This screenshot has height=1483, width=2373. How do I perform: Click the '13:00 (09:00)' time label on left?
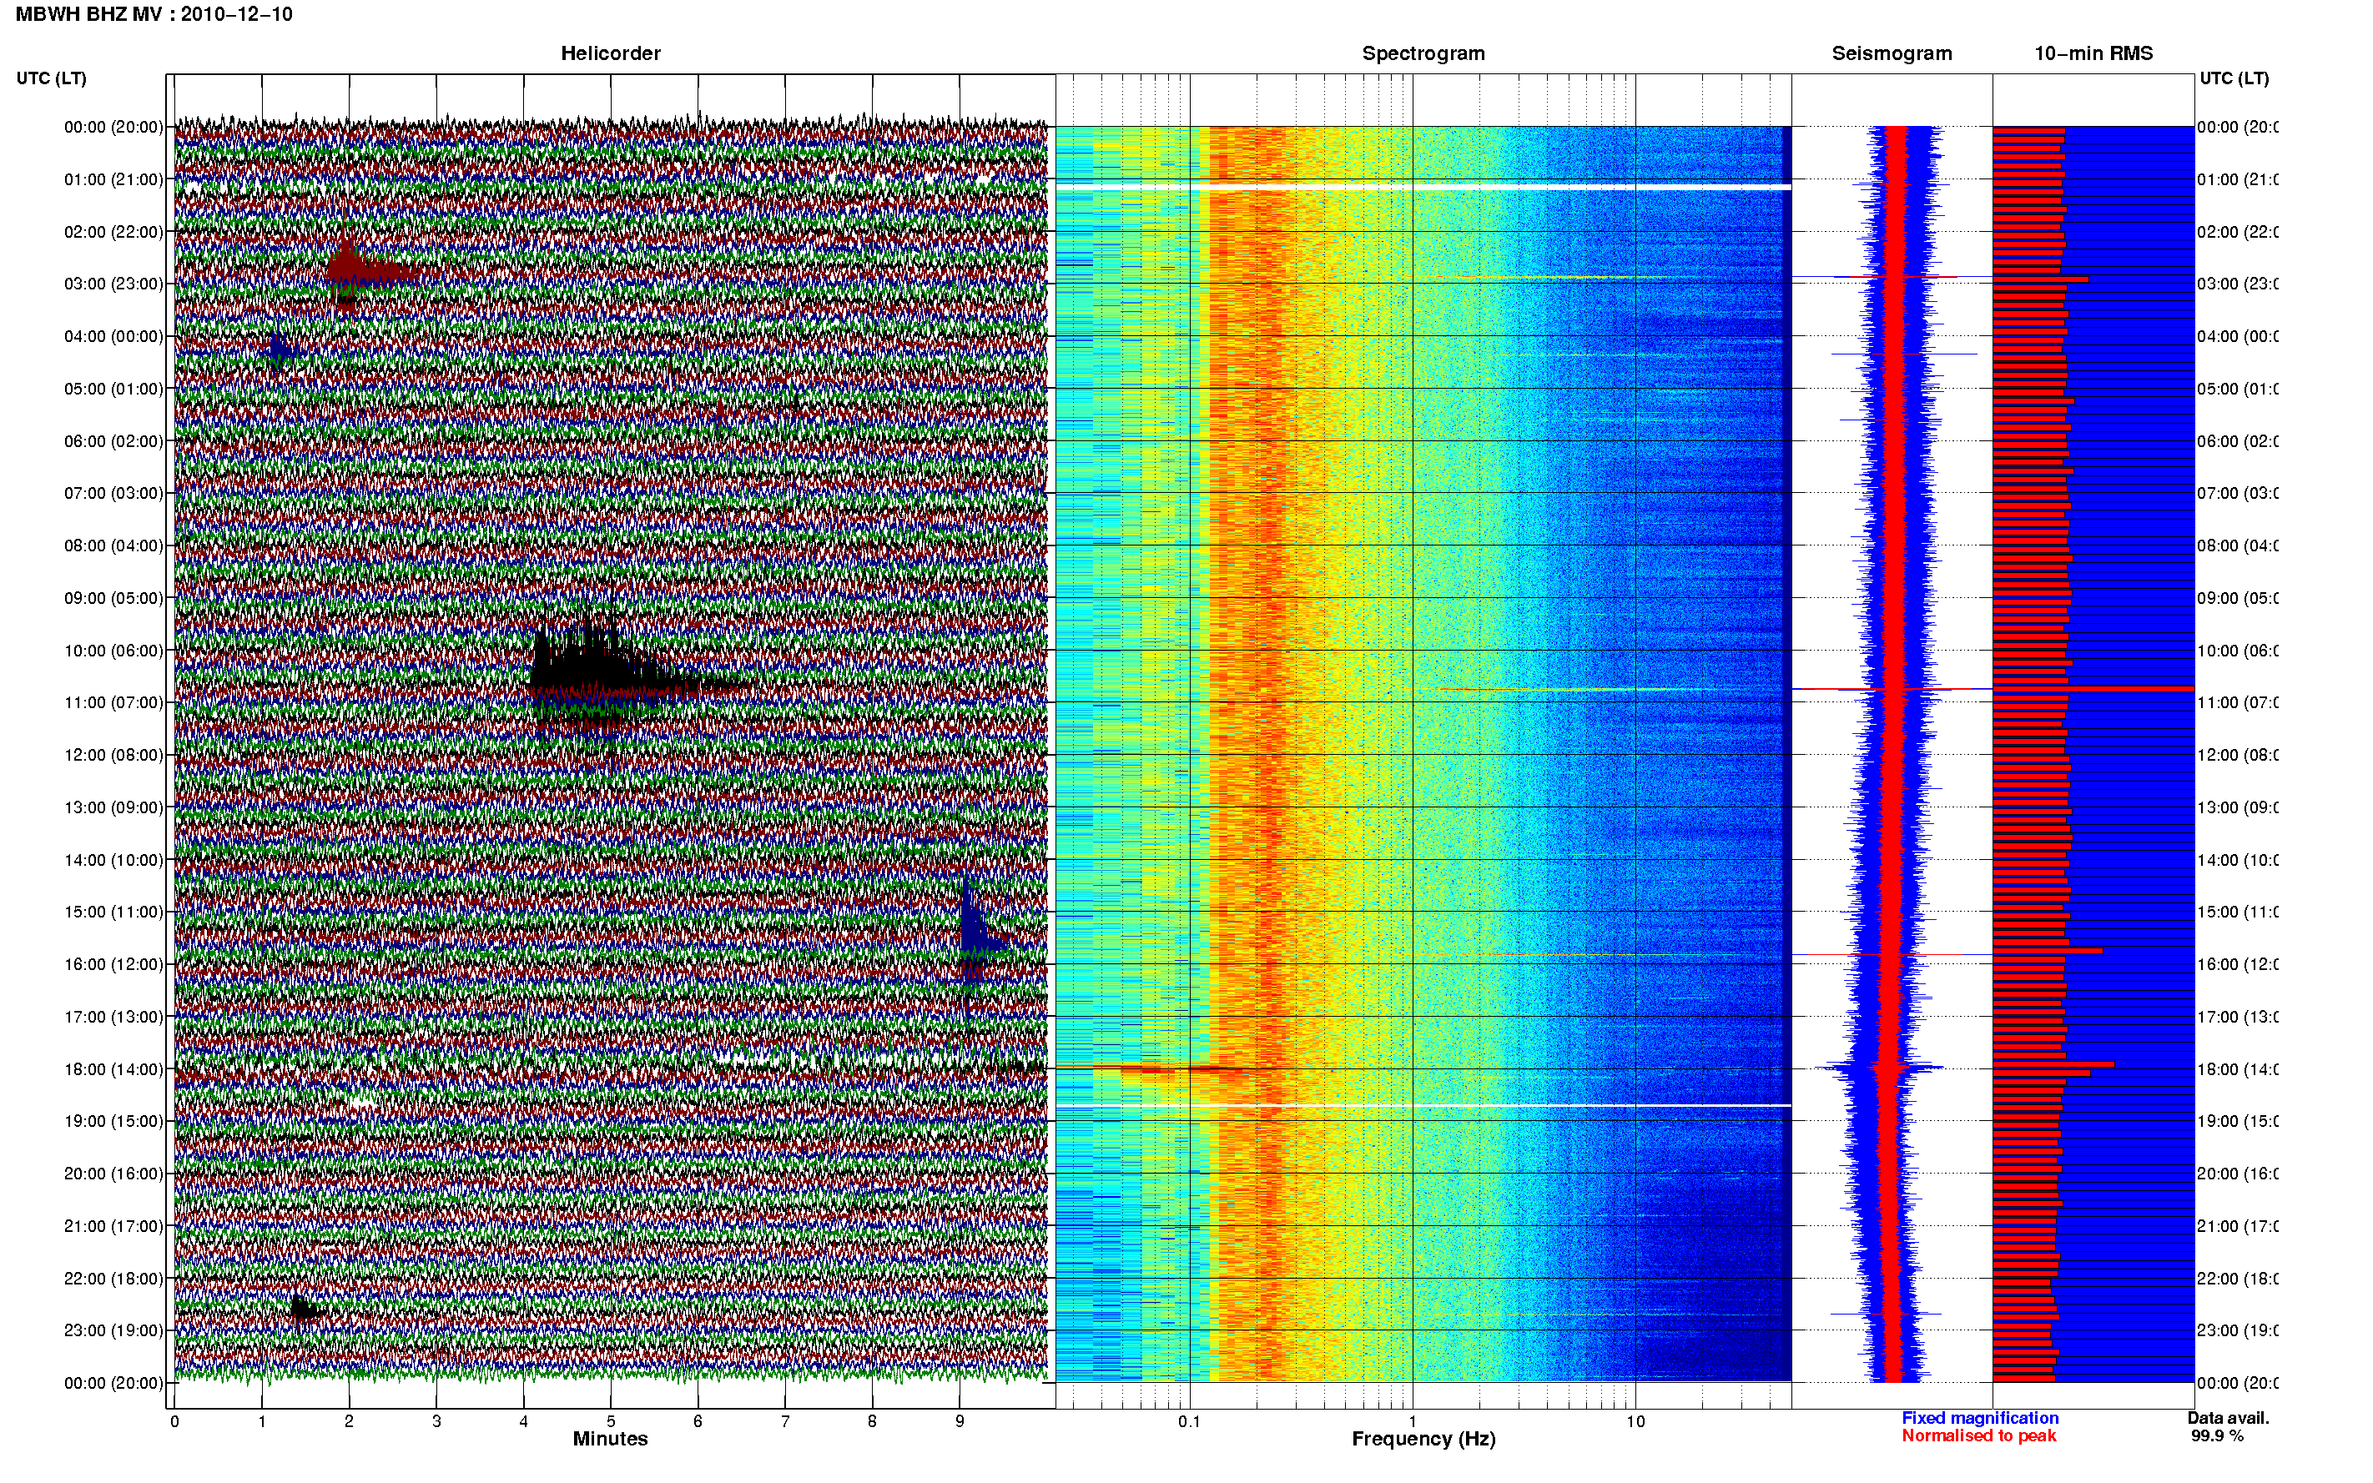pyautogui.click(x=113, y=807)
